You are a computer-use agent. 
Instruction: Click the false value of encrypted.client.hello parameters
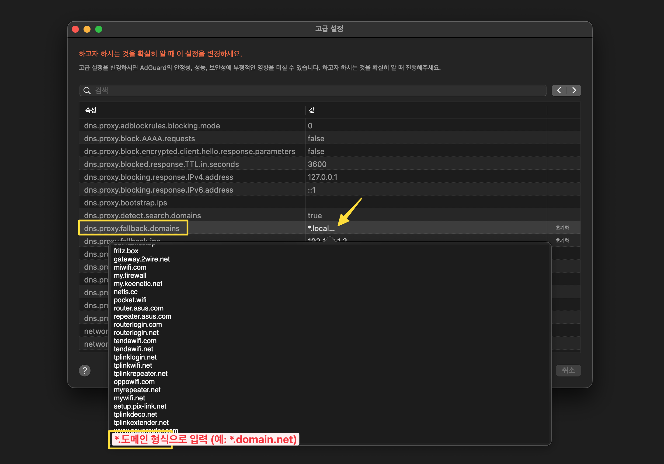tap(316, 151)
